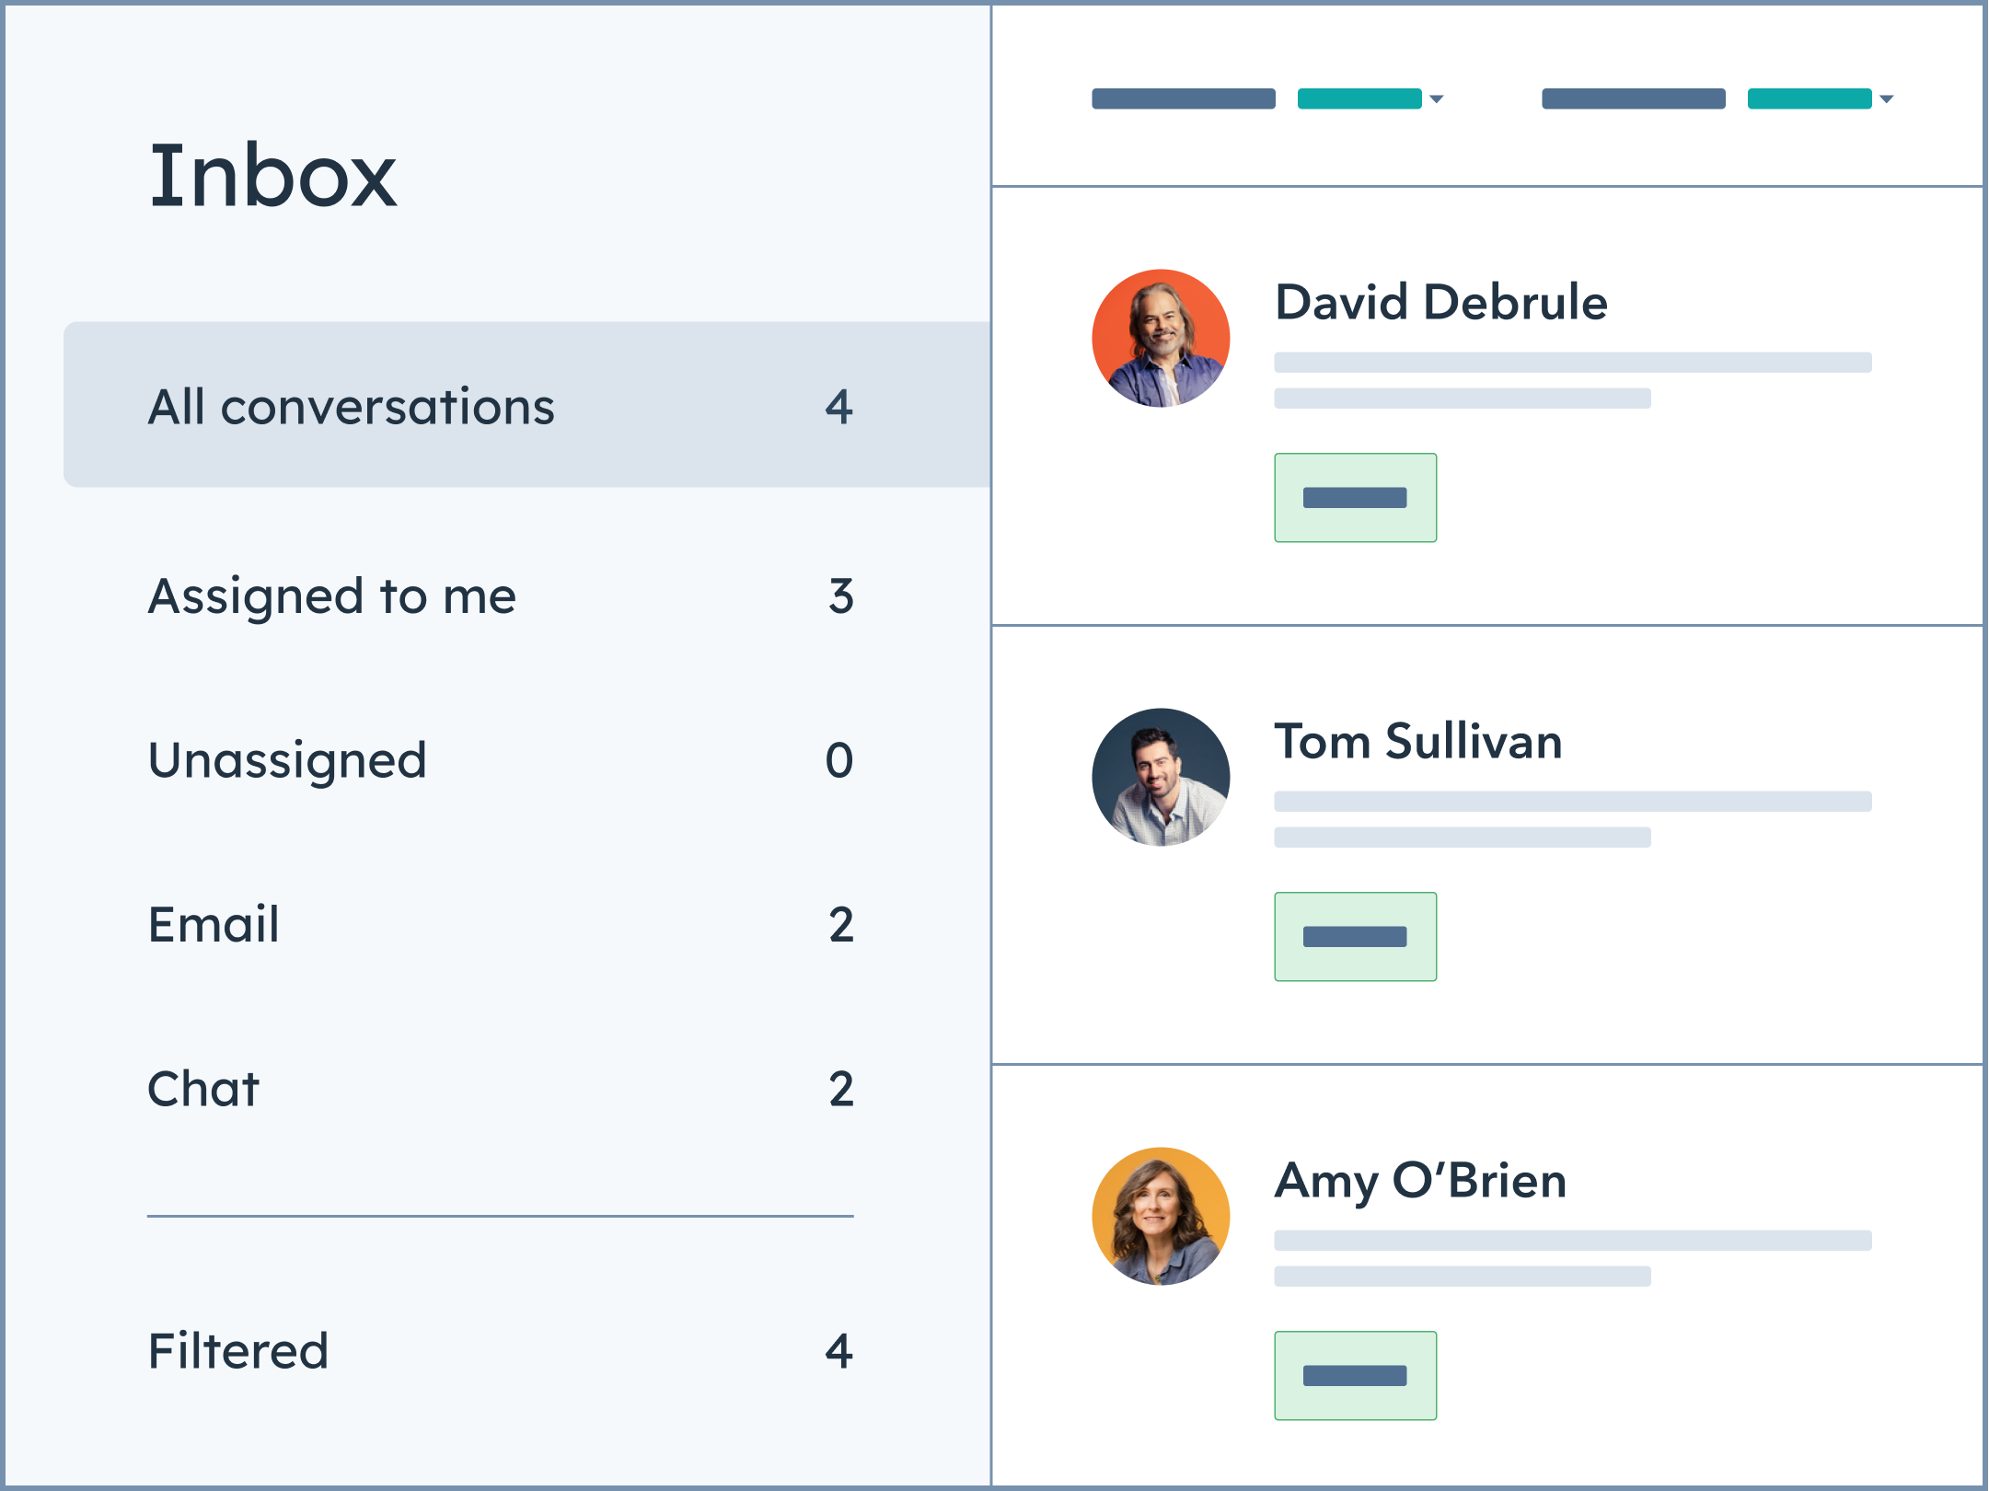Screen dimensions: 1989x1491
Task: Switch to the Unassigned view
Action: tap(287, 760)
